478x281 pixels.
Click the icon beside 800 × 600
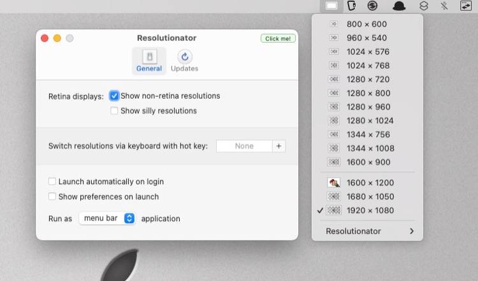tap(333, 24)
